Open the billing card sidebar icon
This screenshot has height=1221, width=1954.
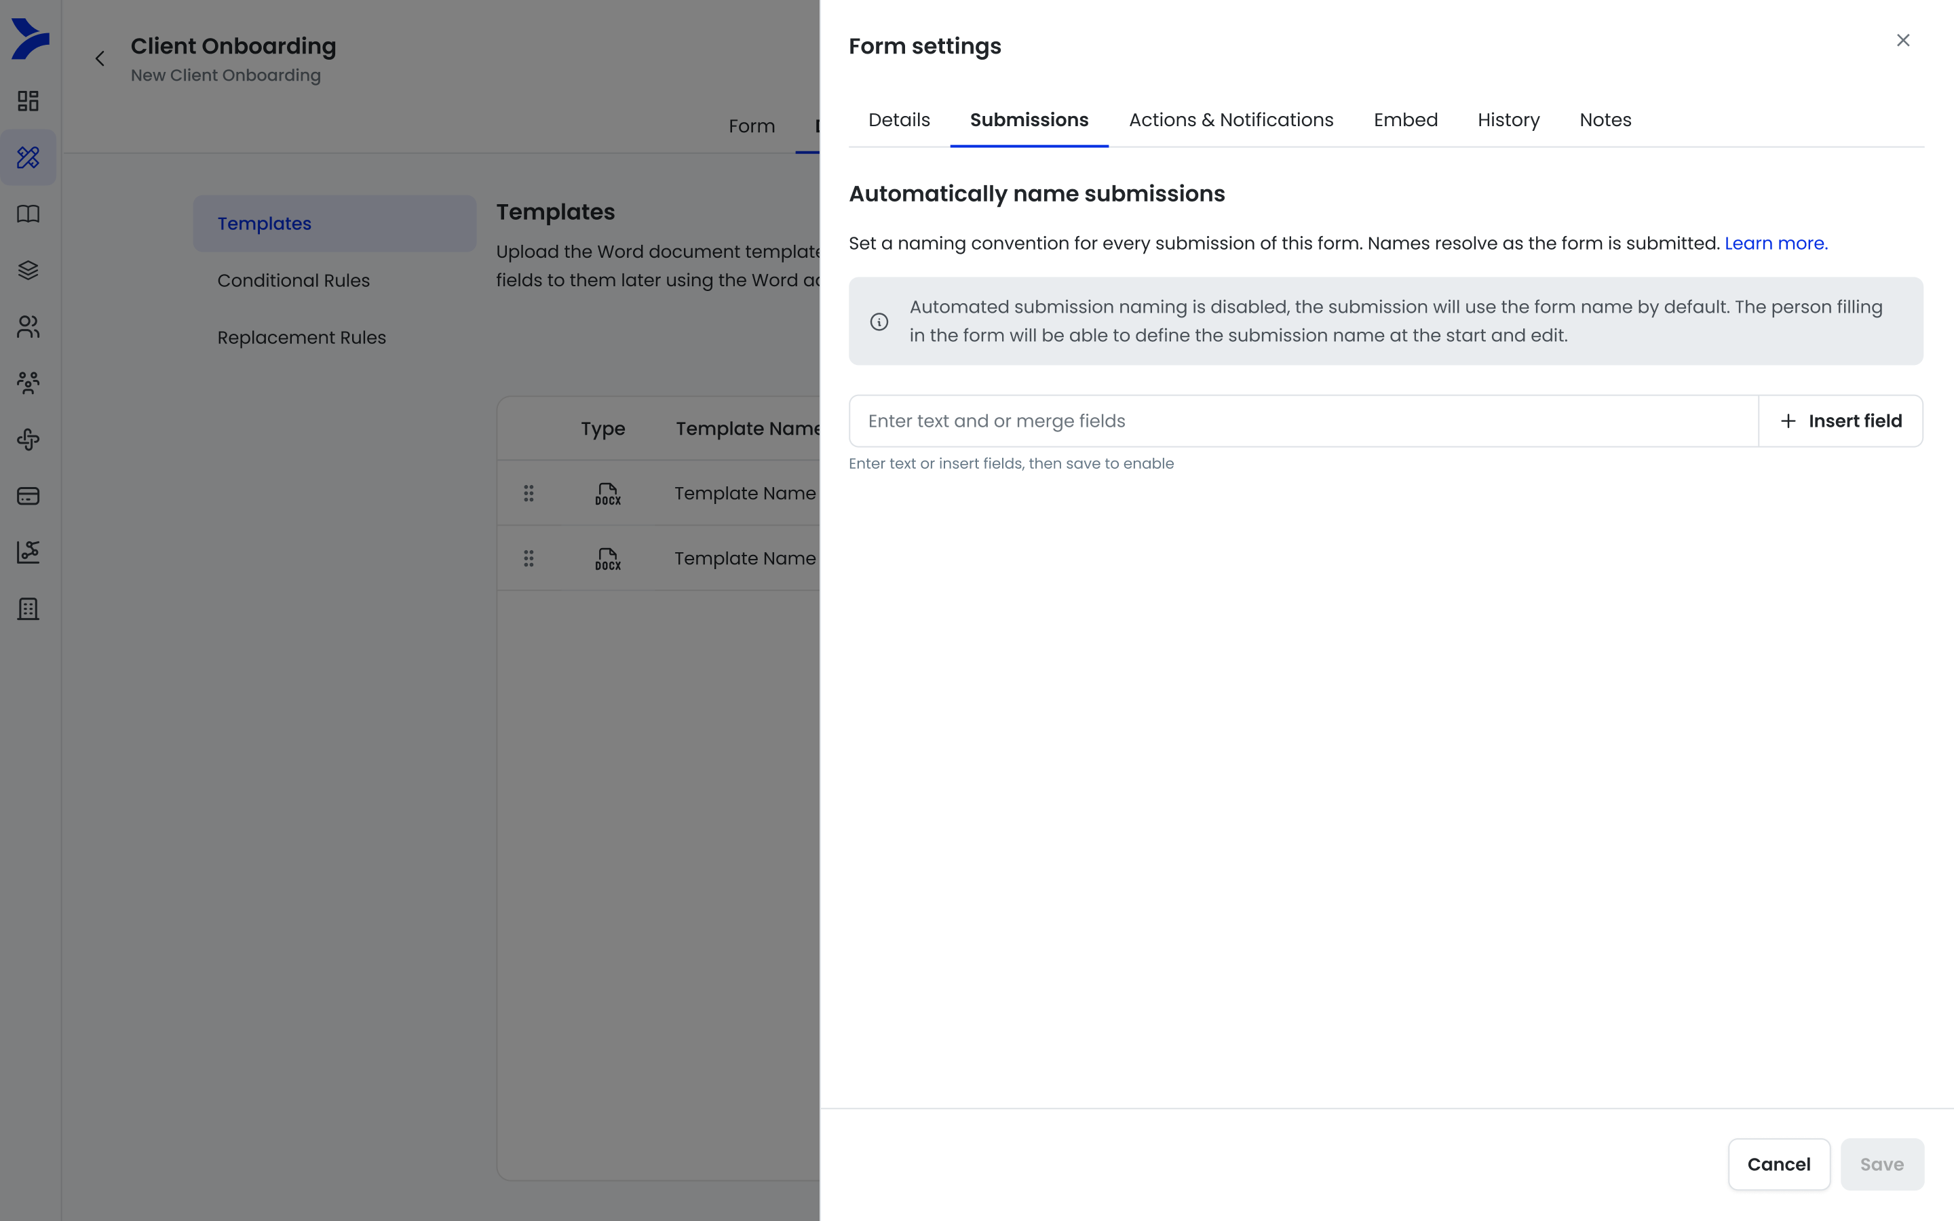click(x=28, y=496)
